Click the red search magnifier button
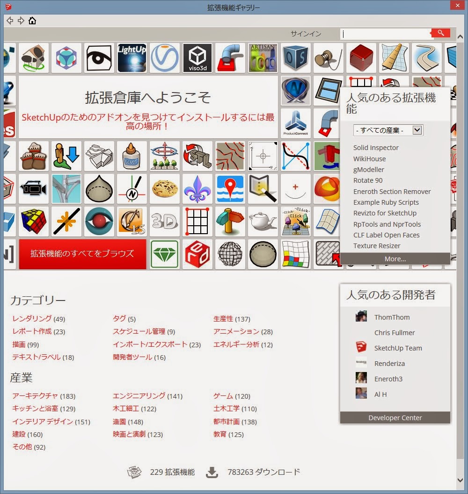Screen dimensions: 468x494 pos(440,33)
